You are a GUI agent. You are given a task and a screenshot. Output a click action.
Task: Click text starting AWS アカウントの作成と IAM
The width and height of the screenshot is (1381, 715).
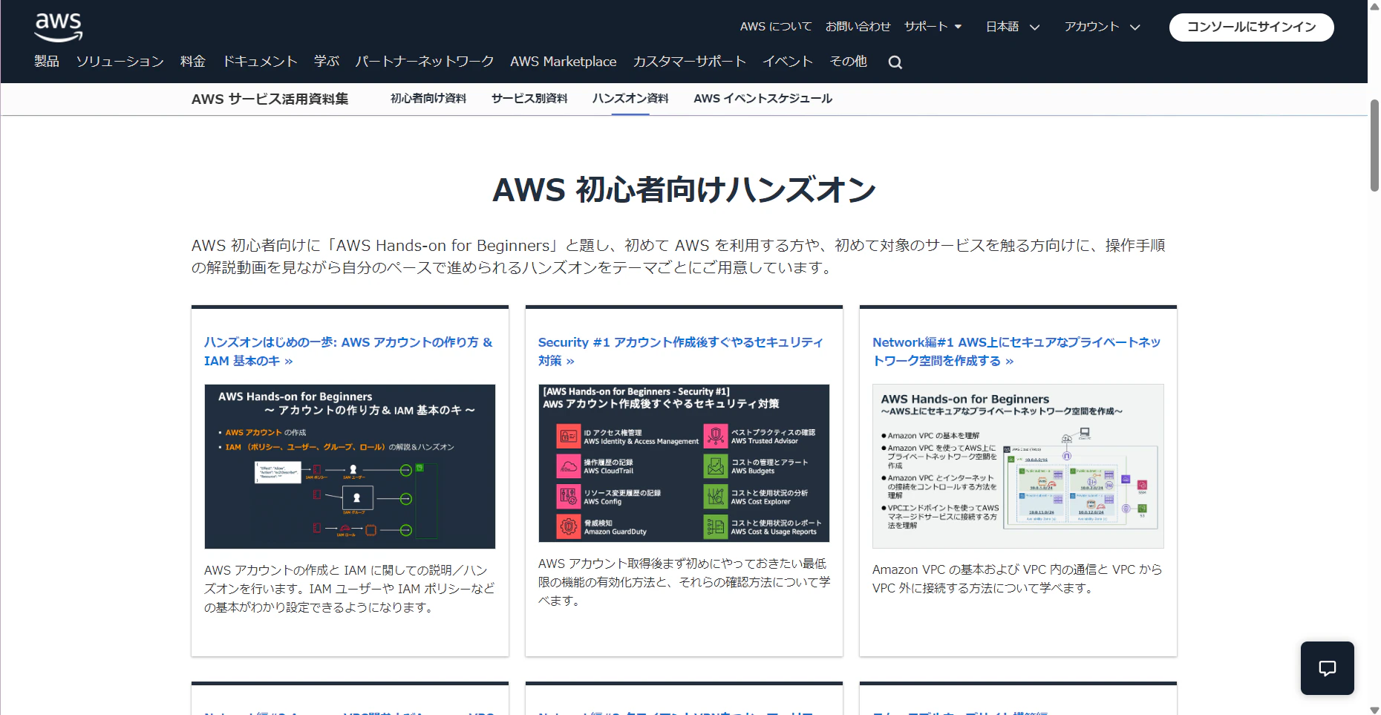(350, 589)
